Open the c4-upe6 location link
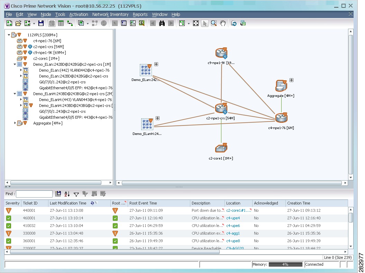This screenshot has height=273, width=365. click(x=233, y=226)
